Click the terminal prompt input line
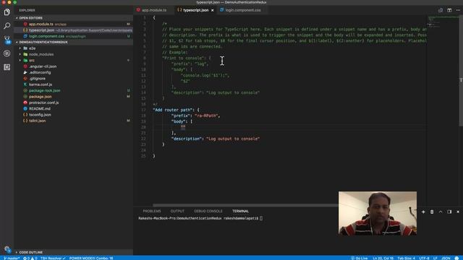 pos(200,218)
